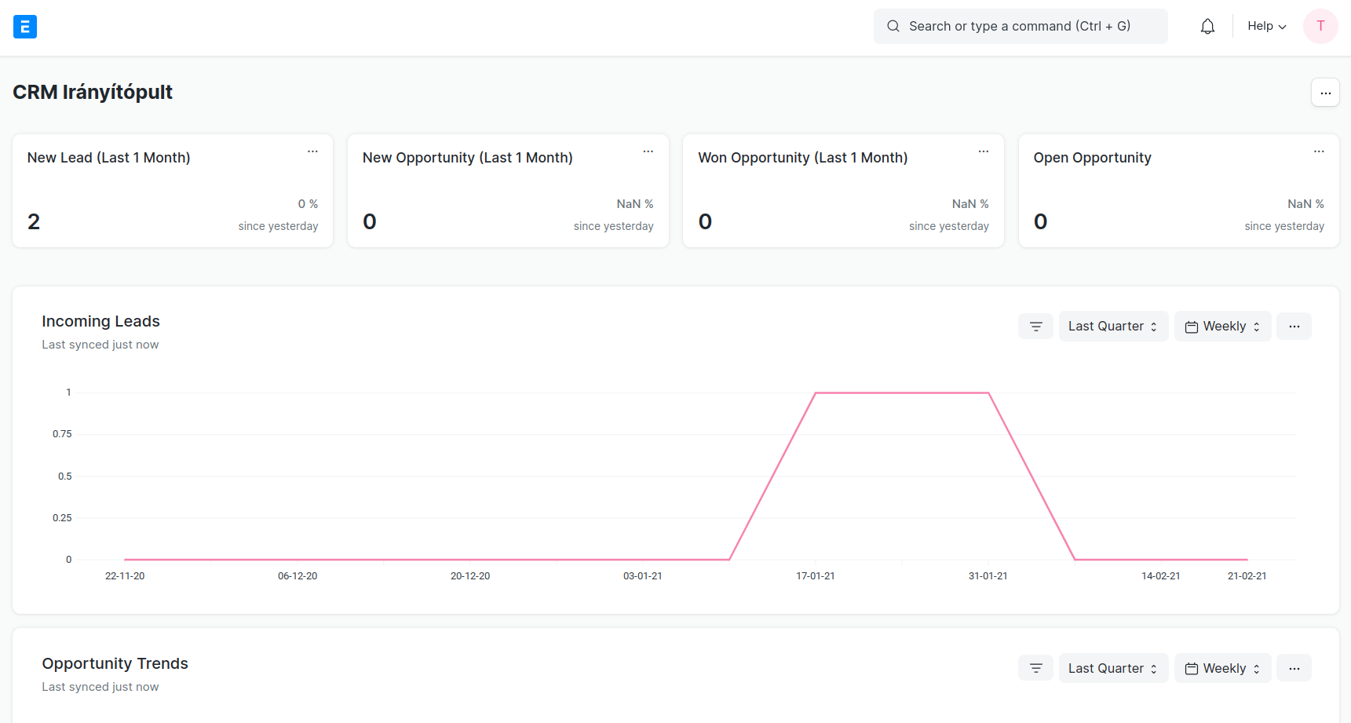Open options for New Opportunity card
1351x723 pixels.
(648, 152)
